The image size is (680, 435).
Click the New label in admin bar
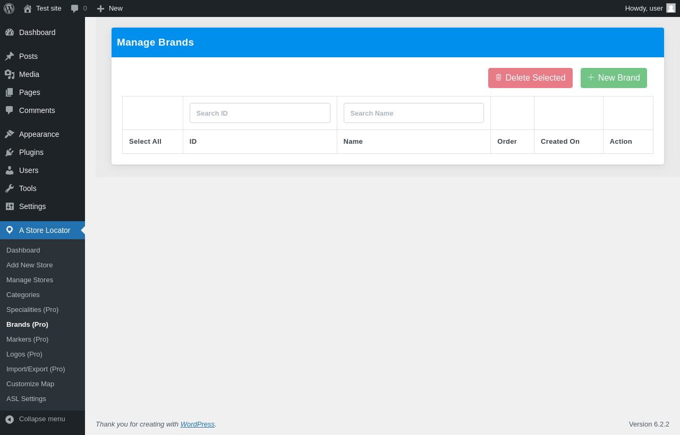116,8
